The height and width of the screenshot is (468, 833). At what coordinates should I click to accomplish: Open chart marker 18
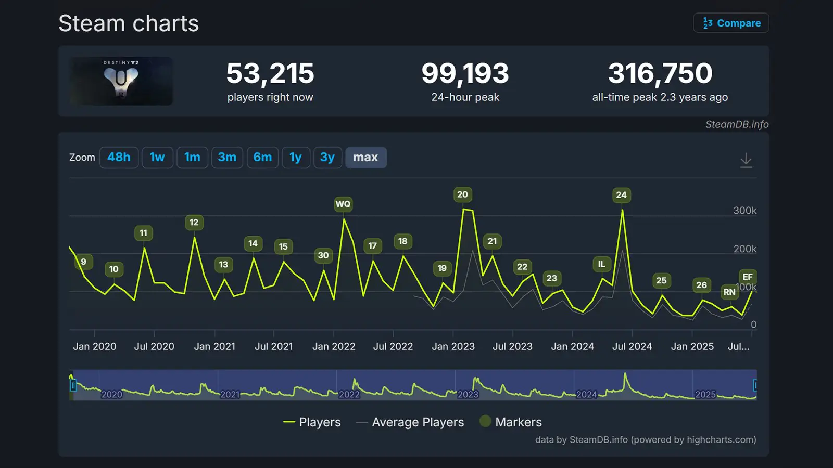(403, 241)
